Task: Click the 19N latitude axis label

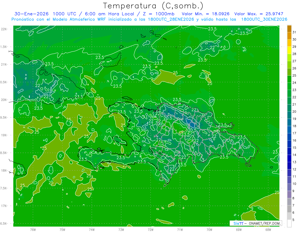Action: tap(4, 135)
